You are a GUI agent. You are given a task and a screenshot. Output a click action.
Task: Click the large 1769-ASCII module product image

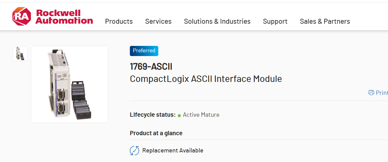70,84
